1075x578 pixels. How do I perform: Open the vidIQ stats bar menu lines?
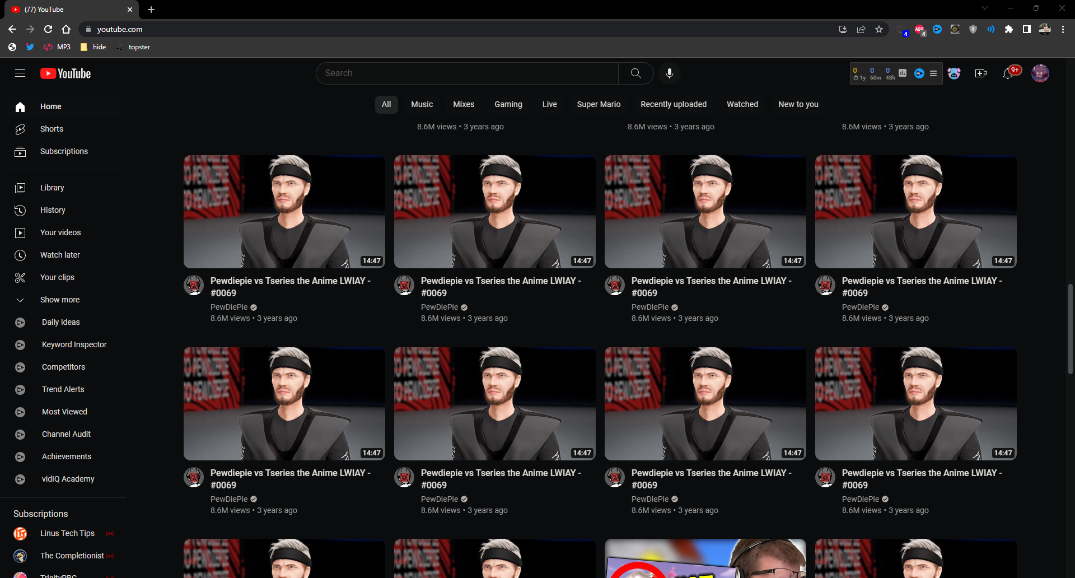(933, 73)
